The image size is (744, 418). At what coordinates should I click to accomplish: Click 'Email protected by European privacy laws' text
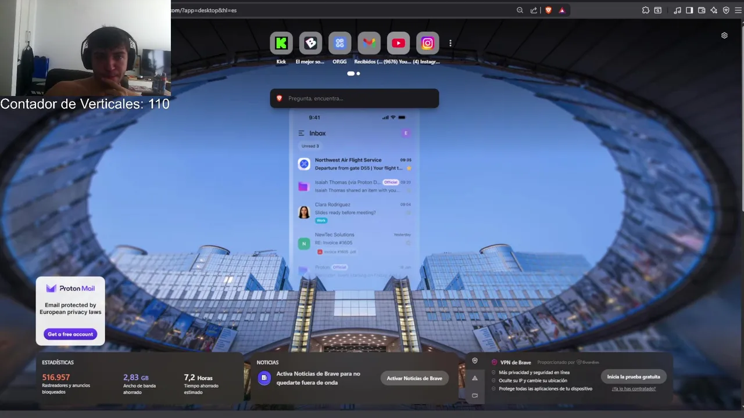[x=70, y=308]
